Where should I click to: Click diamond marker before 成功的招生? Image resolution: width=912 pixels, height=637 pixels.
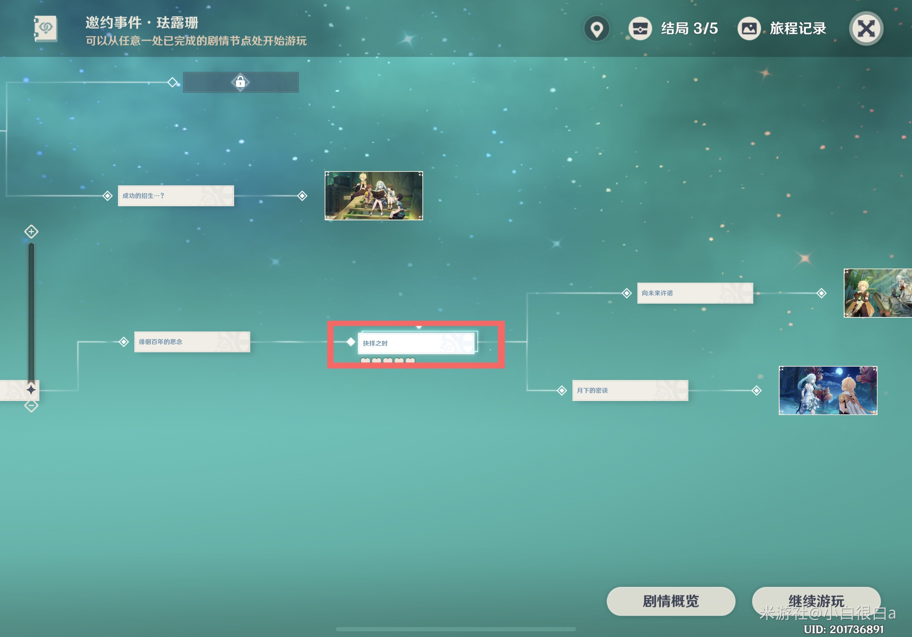click(x=107, y=196)
